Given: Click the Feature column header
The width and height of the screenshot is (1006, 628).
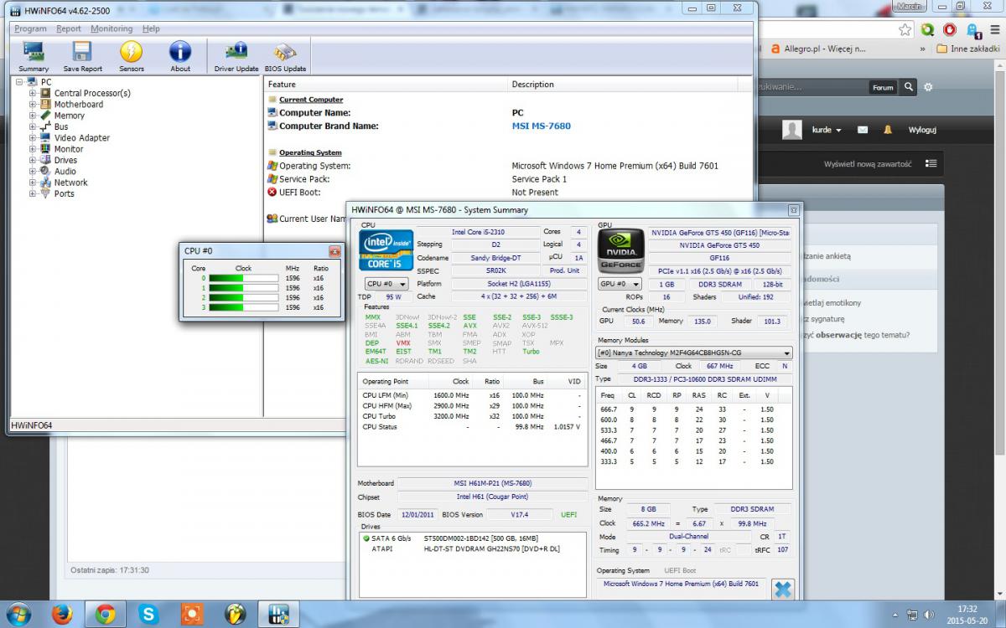Looking at the screenshot, I should pyautogui.click(x=386, y=84).
